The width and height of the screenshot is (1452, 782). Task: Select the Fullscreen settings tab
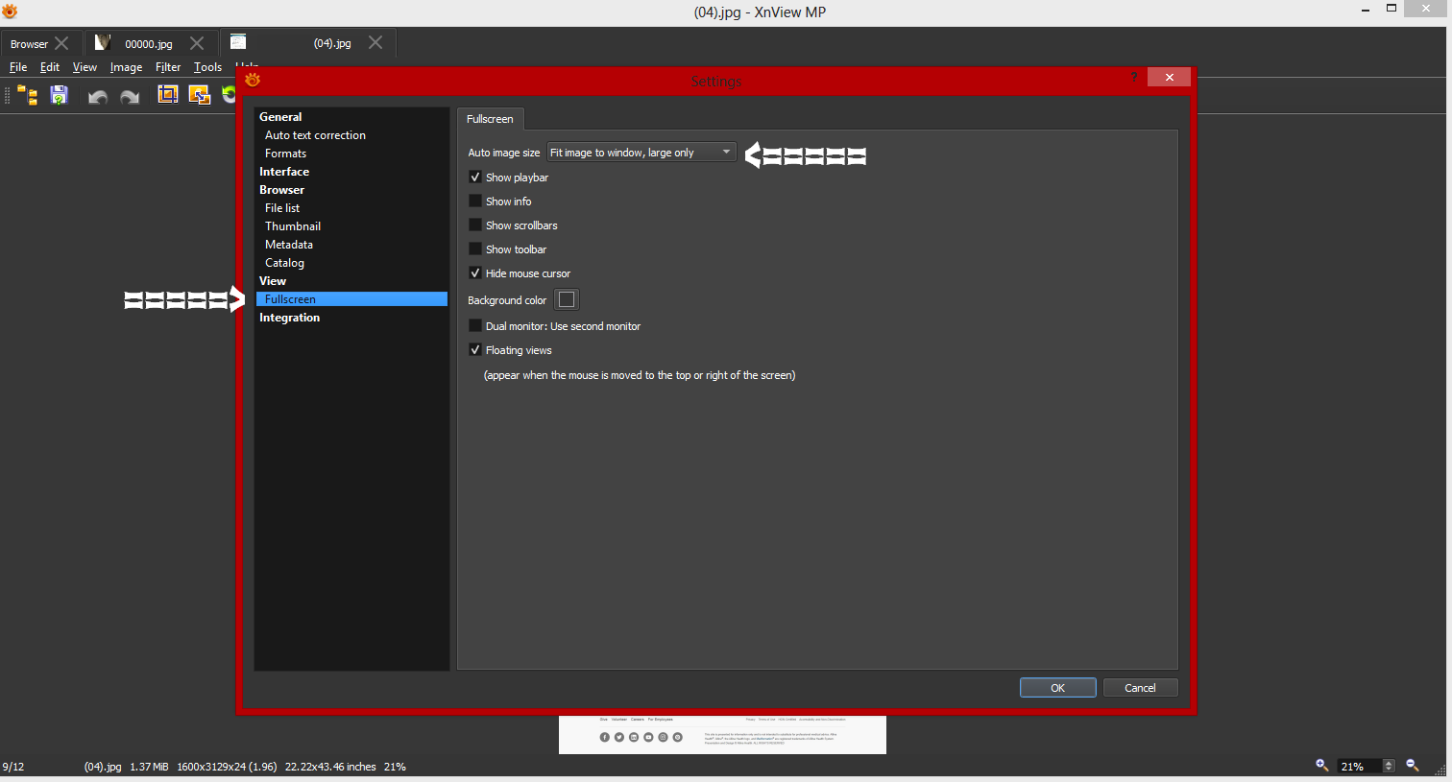490,119
